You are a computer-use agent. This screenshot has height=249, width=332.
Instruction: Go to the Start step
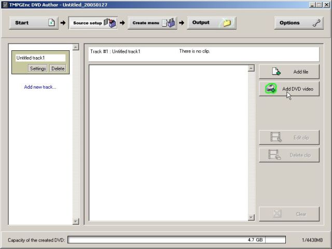(33, 23)
